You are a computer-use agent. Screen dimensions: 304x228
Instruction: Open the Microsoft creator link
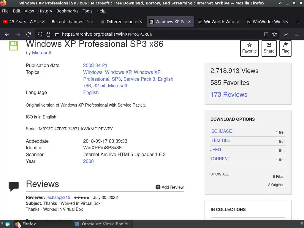[42, 53]
